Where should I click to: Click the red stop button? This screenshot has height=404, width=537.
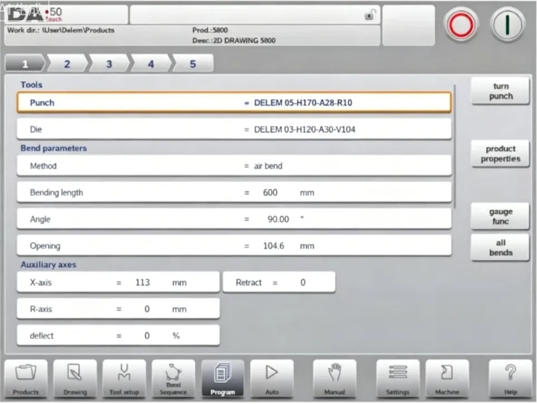point(461,25)
